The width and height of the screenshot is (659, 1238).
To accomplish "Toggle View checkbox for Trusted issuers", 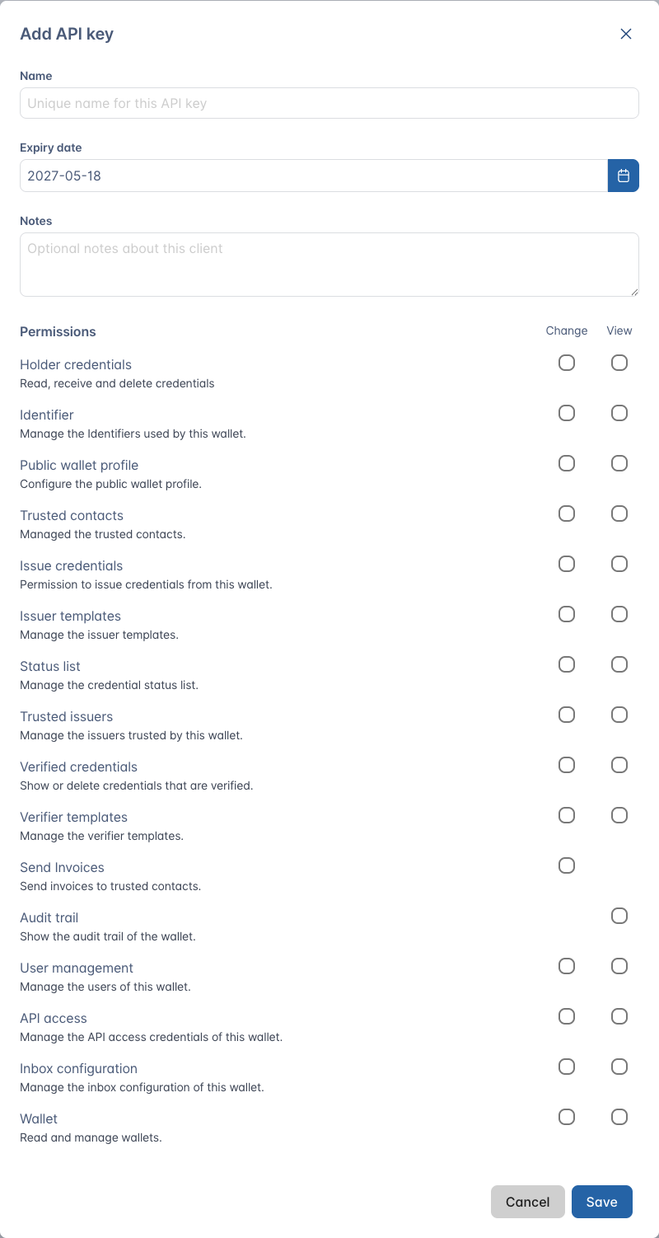I will tap(619, 715).
